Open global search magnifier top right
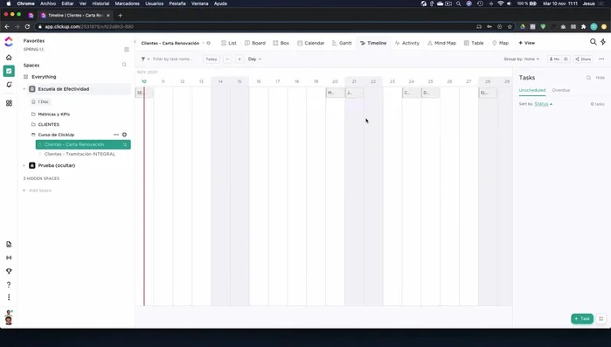The height and width of the screenshot is (347, 611). pyautogui.click(x=593, y=42)
